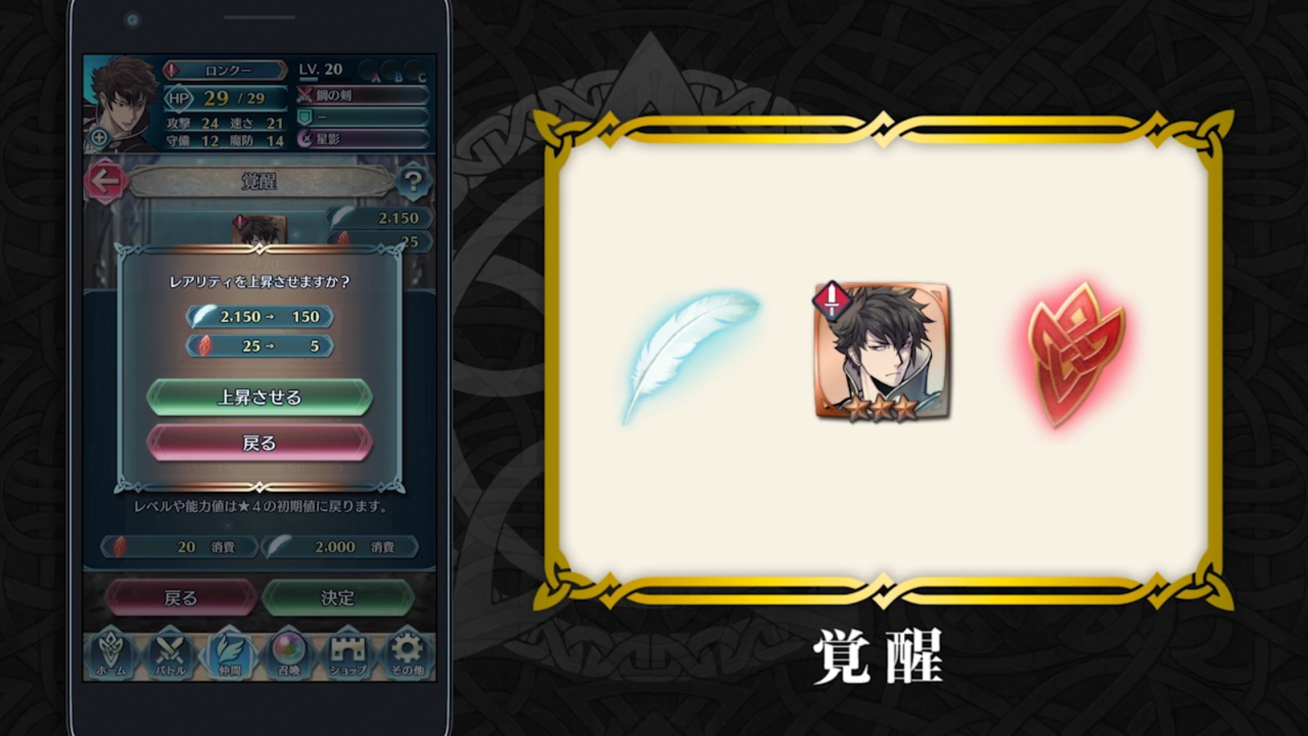Click the large white feather image
The height and width of the screenshot is (736, 1308).
click(691, 356)
